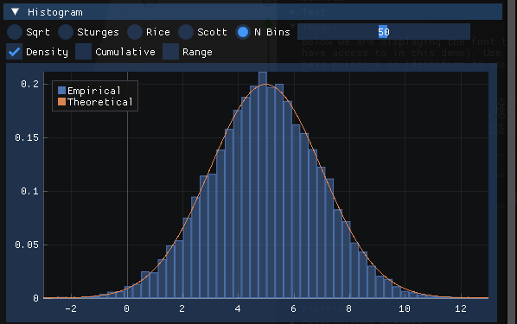Image resolution: width=517 pixels, height=324 pixels.
Task: Click the x-axis tick label 4
Action: pyautogui.click(x=238, y=308)
